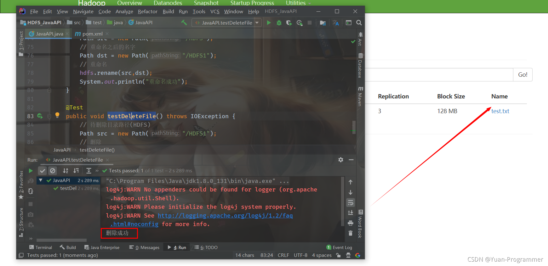The image size is (548, 266).
Task: Click the Translate icon in toolbar
Action: coord(336,23)
